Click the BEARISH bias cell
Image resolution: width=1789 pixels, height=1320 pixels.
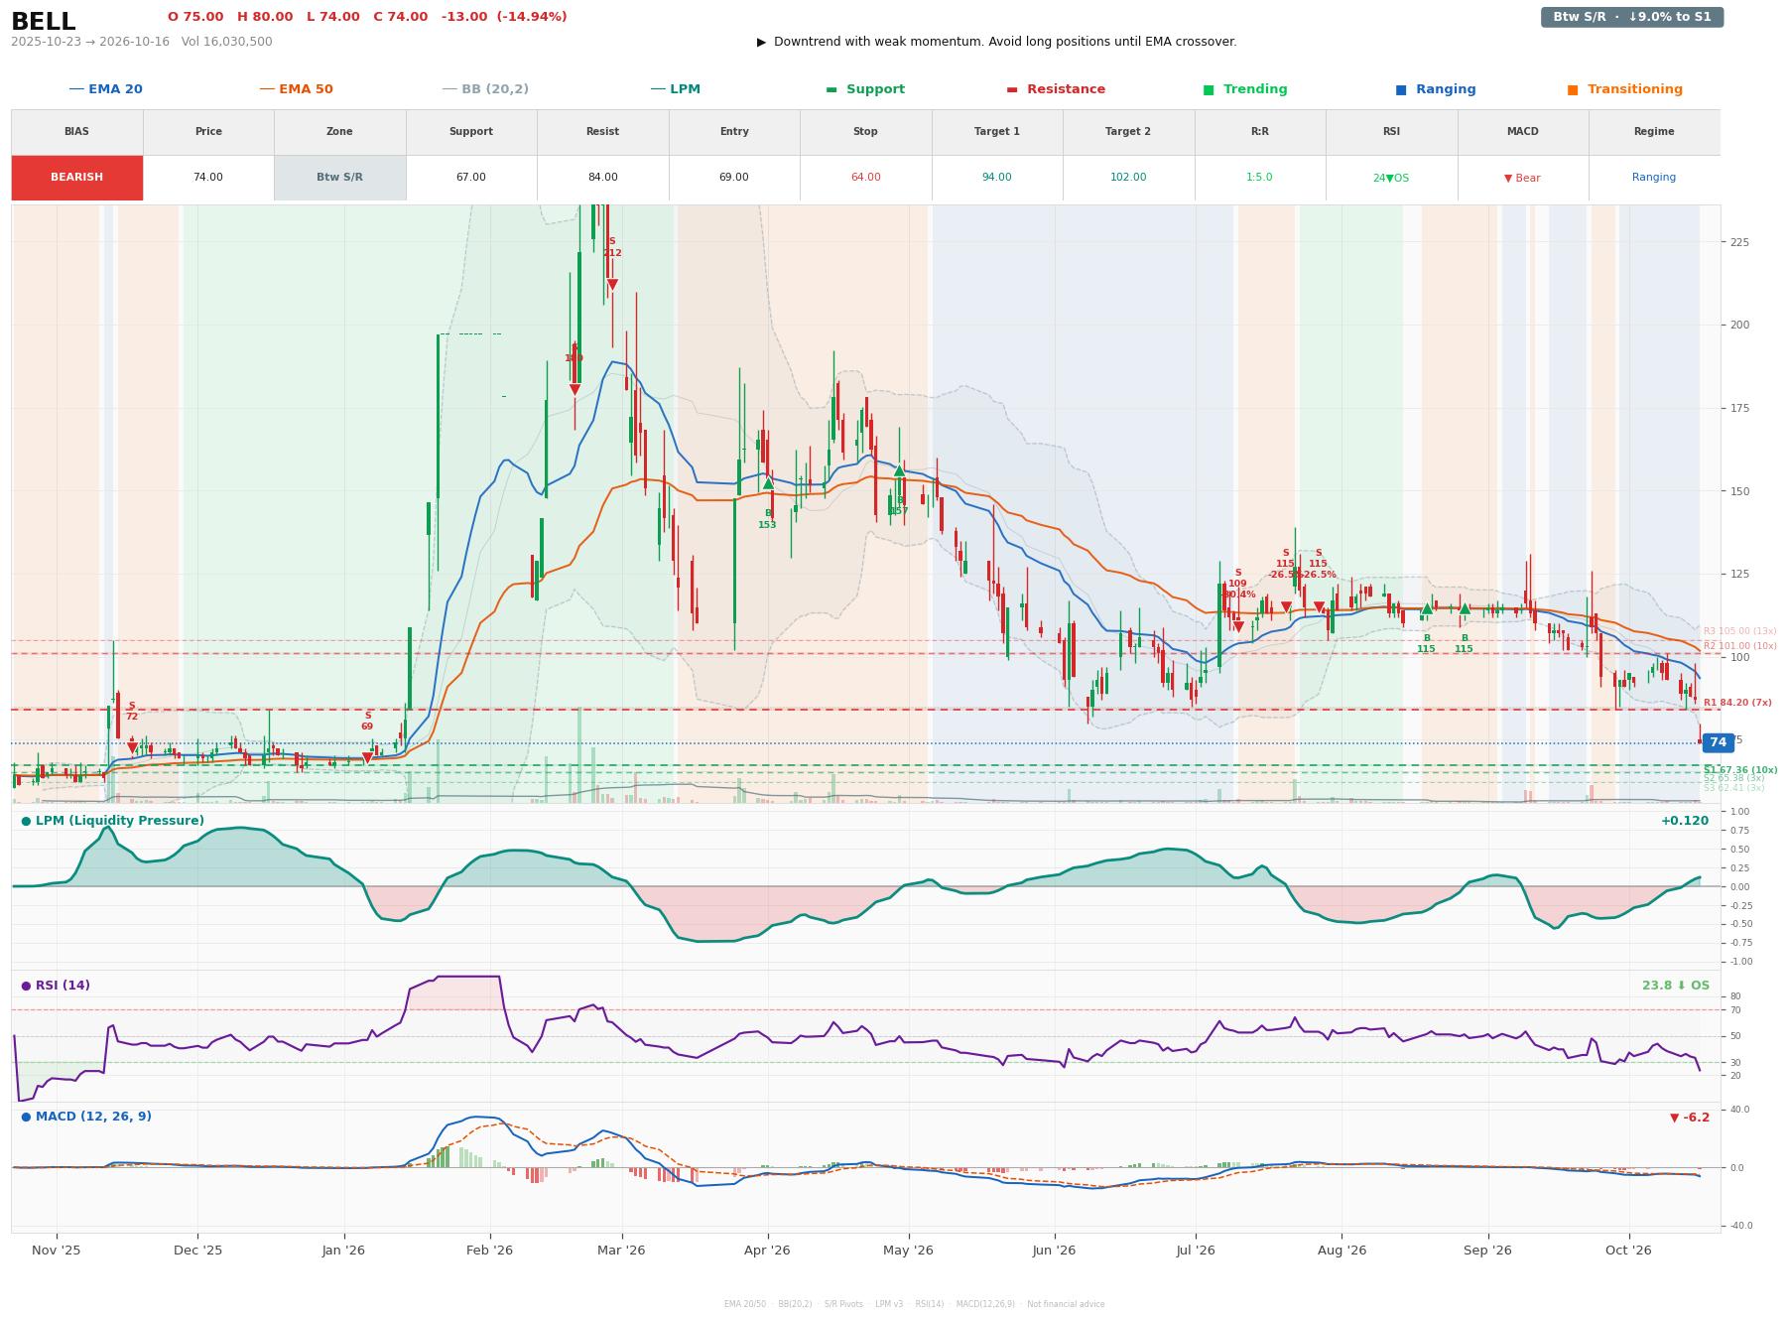coord(77,178)
